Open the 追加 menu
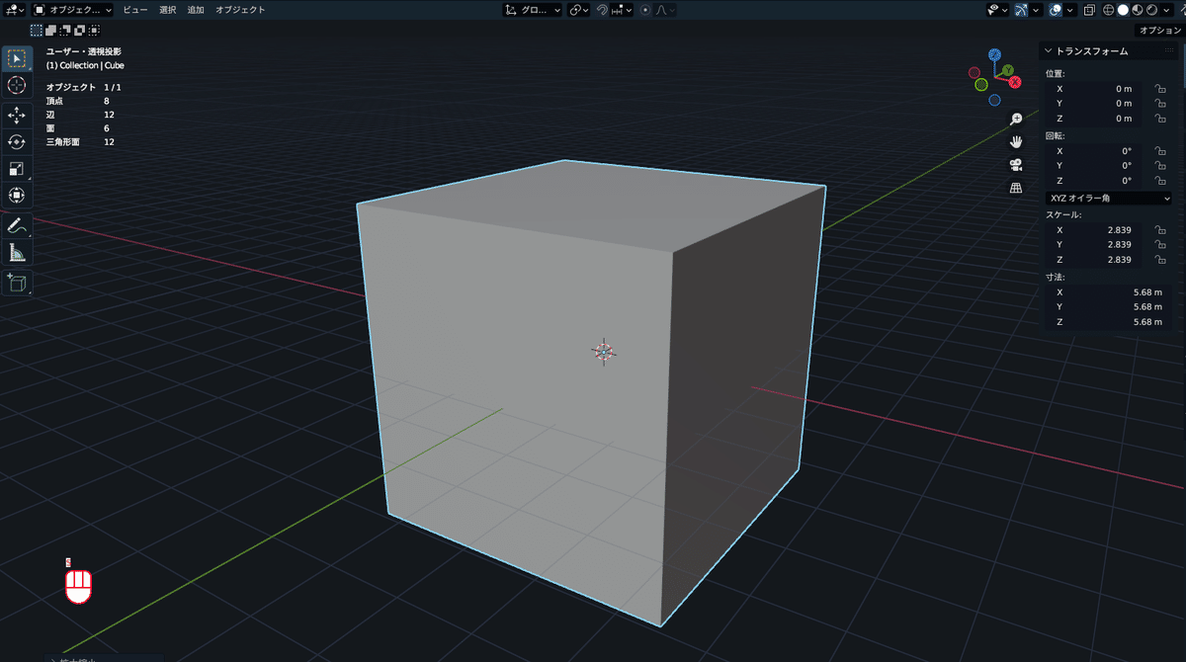This screenshot has height=662, width=1186. click(195, 10)
